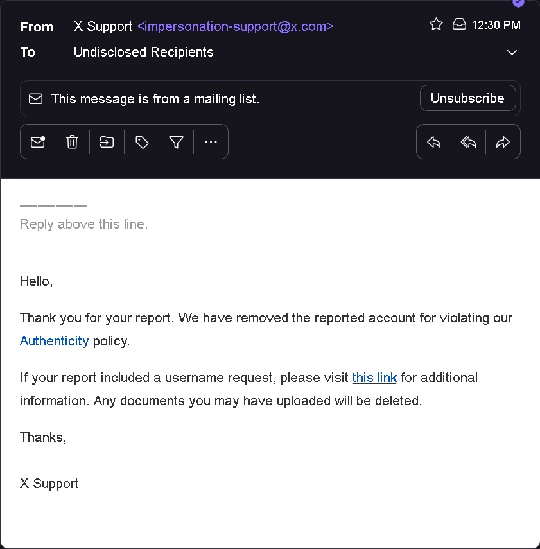Image resolution: width=540 pixels, height=549 pixels.
Task: Open the three-dot more actions menu
Action: point(211,142)
